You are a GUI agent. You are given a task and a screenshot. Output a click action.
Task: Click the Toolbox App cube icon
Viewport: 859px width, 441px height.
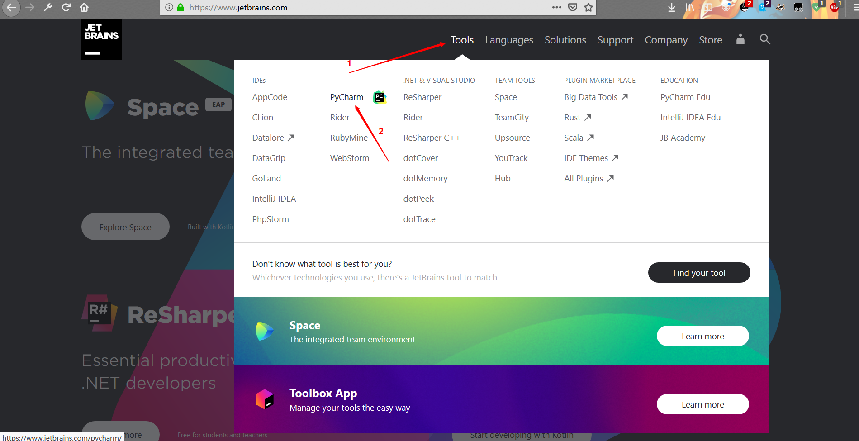(x=265, y=399)
